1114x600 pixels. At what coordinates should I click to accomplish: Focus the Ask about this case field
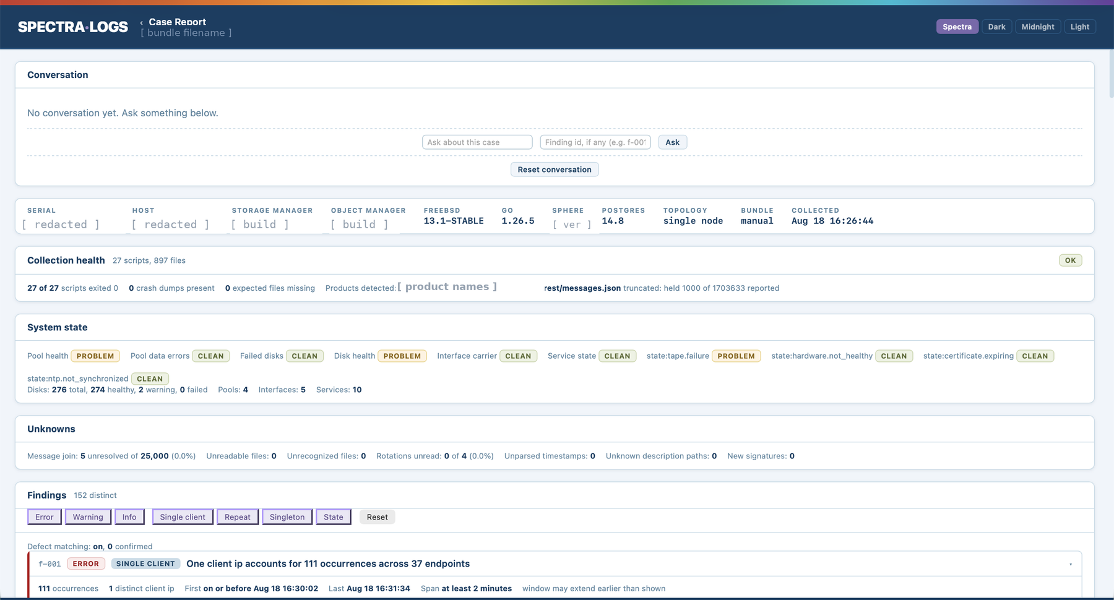tap(477, 142)
